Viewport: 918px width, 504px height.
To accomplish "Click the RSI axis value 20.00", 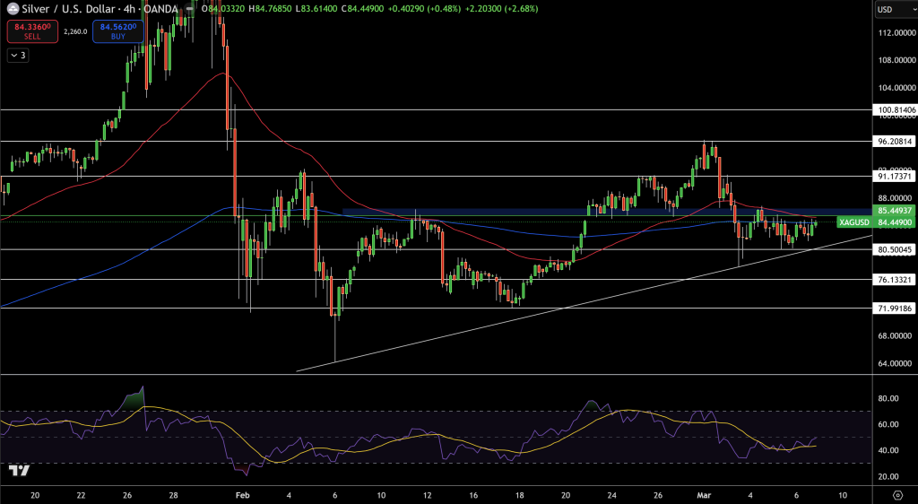I will coord(888,476).
